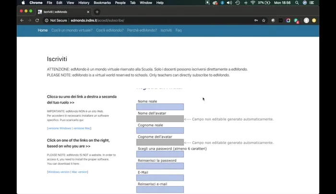Open the volume control in the menu bar
The image size is (336, 194).
pyautogui.click(x=229, y=3)
